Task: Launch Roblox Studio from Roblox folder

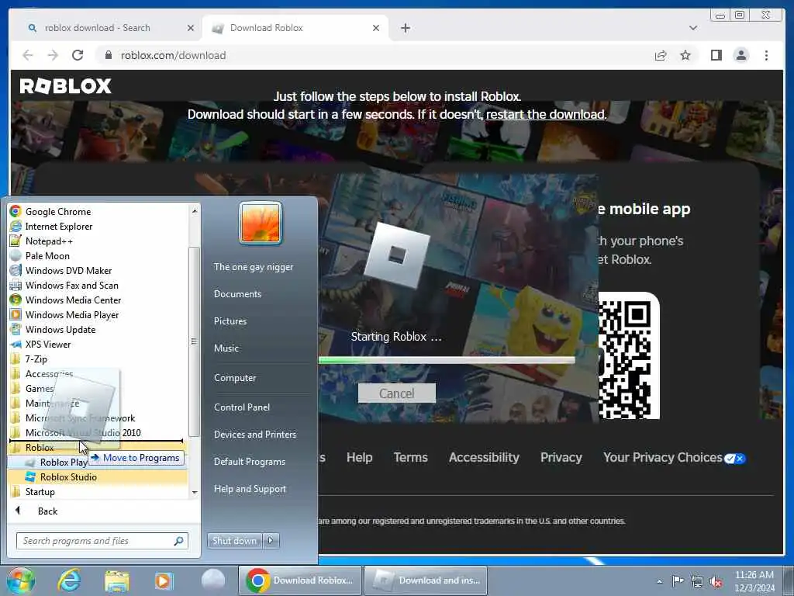Action: tap(68, 476)
